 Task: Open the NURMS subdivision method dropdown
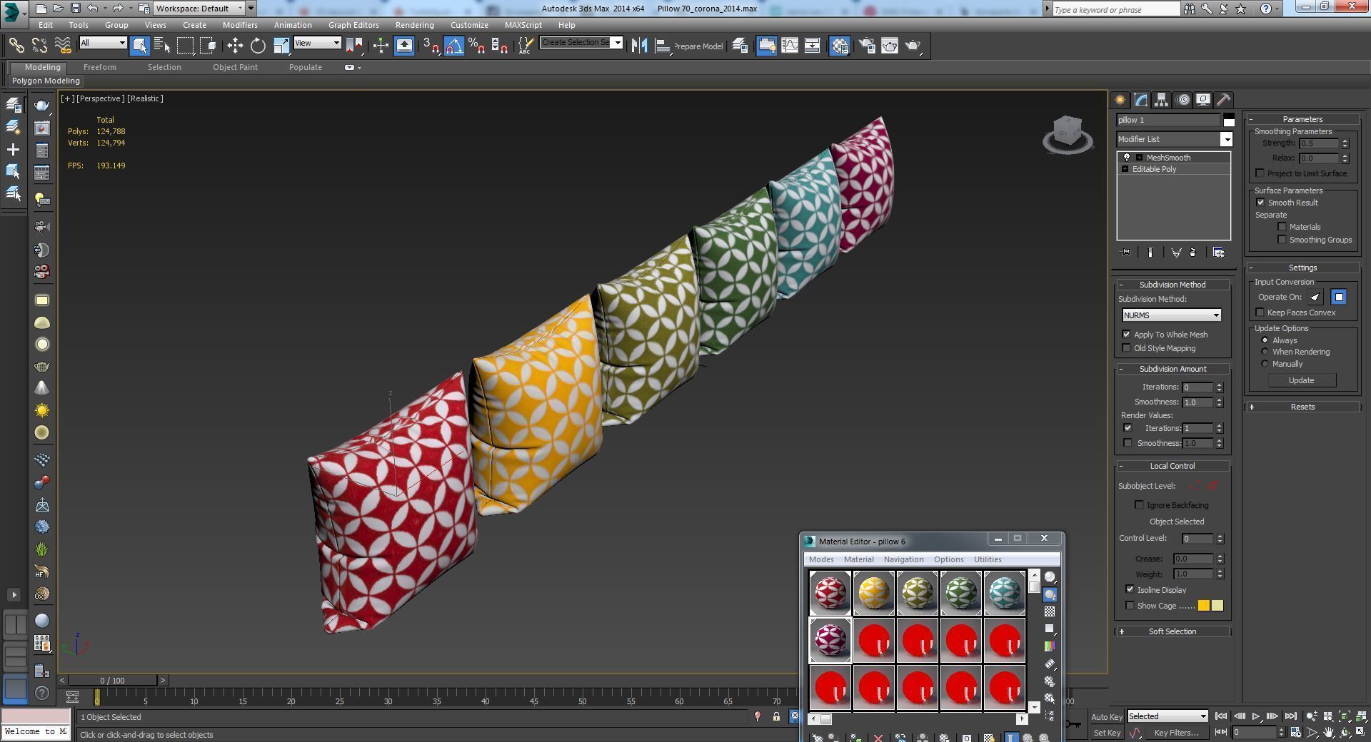(x=1171, y=315)
